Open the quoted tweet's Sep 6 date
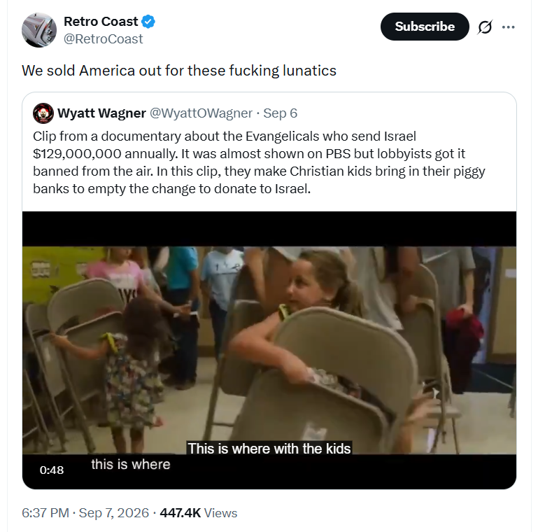This screenshot has height=532, width=545. click(280, 113)
